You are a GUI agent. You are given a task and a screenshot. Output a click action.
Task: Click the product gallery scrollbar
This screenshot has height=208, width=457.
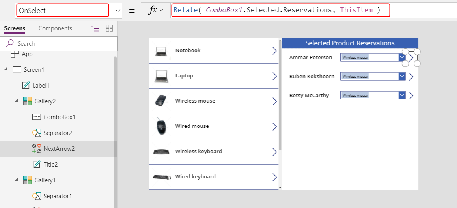coord(280,96)
